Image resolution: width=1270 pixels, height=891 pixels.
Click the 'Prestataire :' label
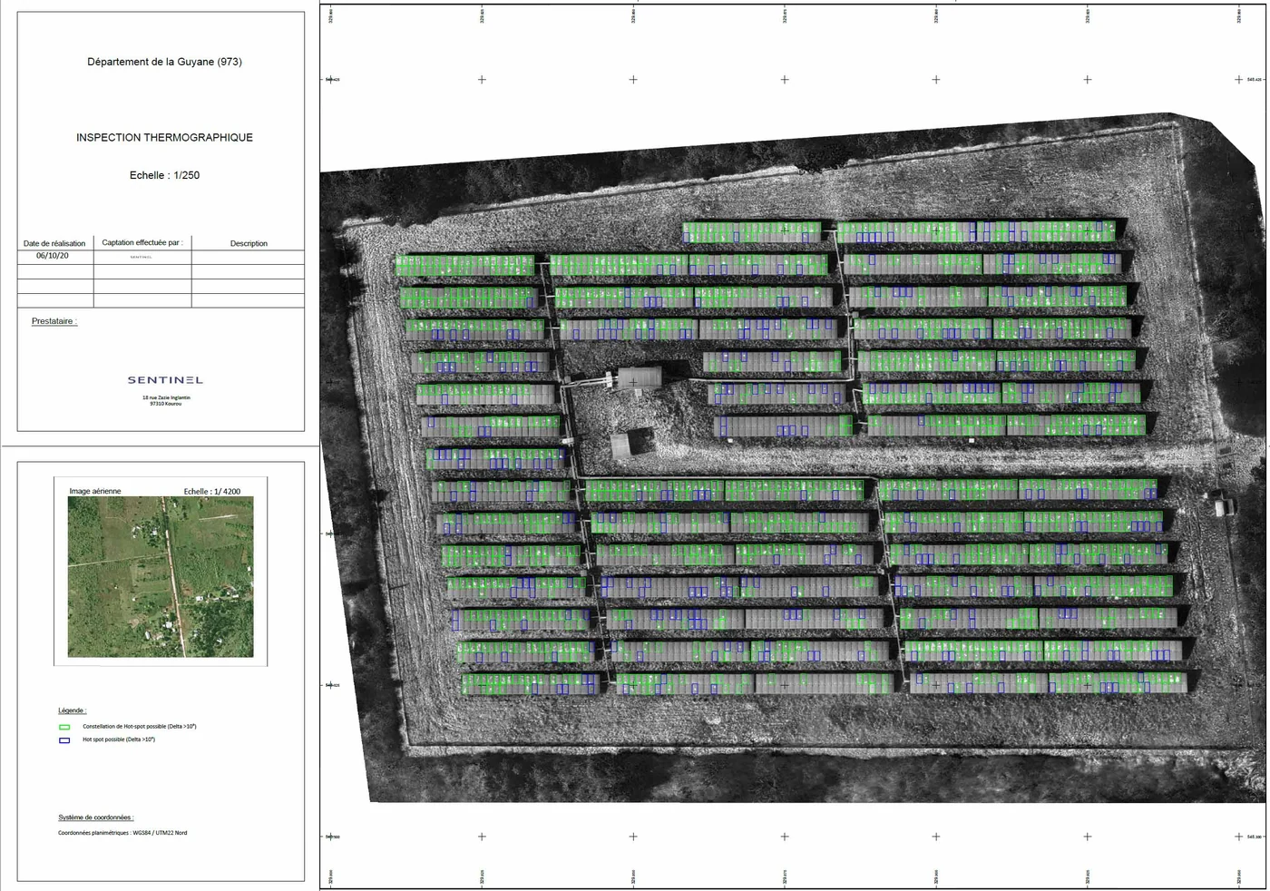click(54, 321)
